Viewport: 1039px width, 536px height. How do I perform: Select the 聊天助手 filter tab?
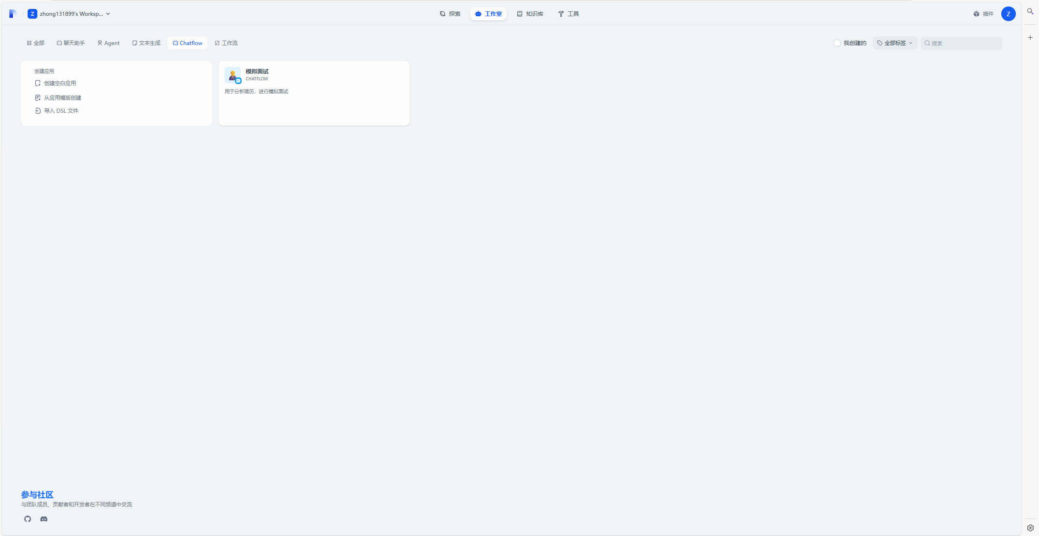pos(71,43)
